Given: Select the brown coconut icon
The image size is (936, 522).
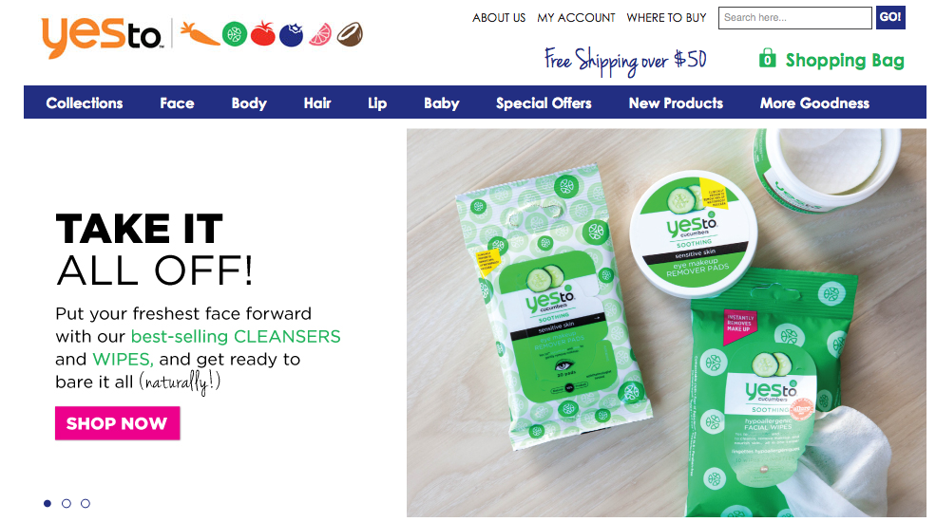Looking at the screenshot, I should pyautogui.click(x=349, y=34).
